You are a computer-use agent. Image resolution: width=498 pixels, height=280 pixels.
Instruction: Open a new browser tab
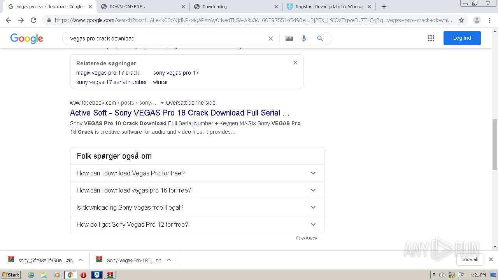point(384,7)
